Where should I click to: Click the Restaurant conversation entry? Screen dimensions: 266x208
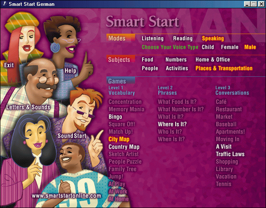tap(229, 109)
